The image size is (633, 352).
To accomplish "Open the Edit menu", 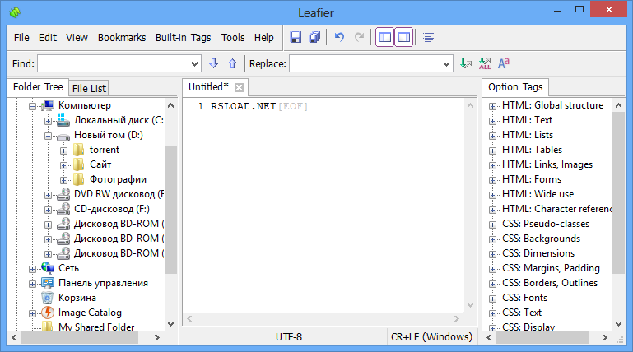I will click(47, 38).
